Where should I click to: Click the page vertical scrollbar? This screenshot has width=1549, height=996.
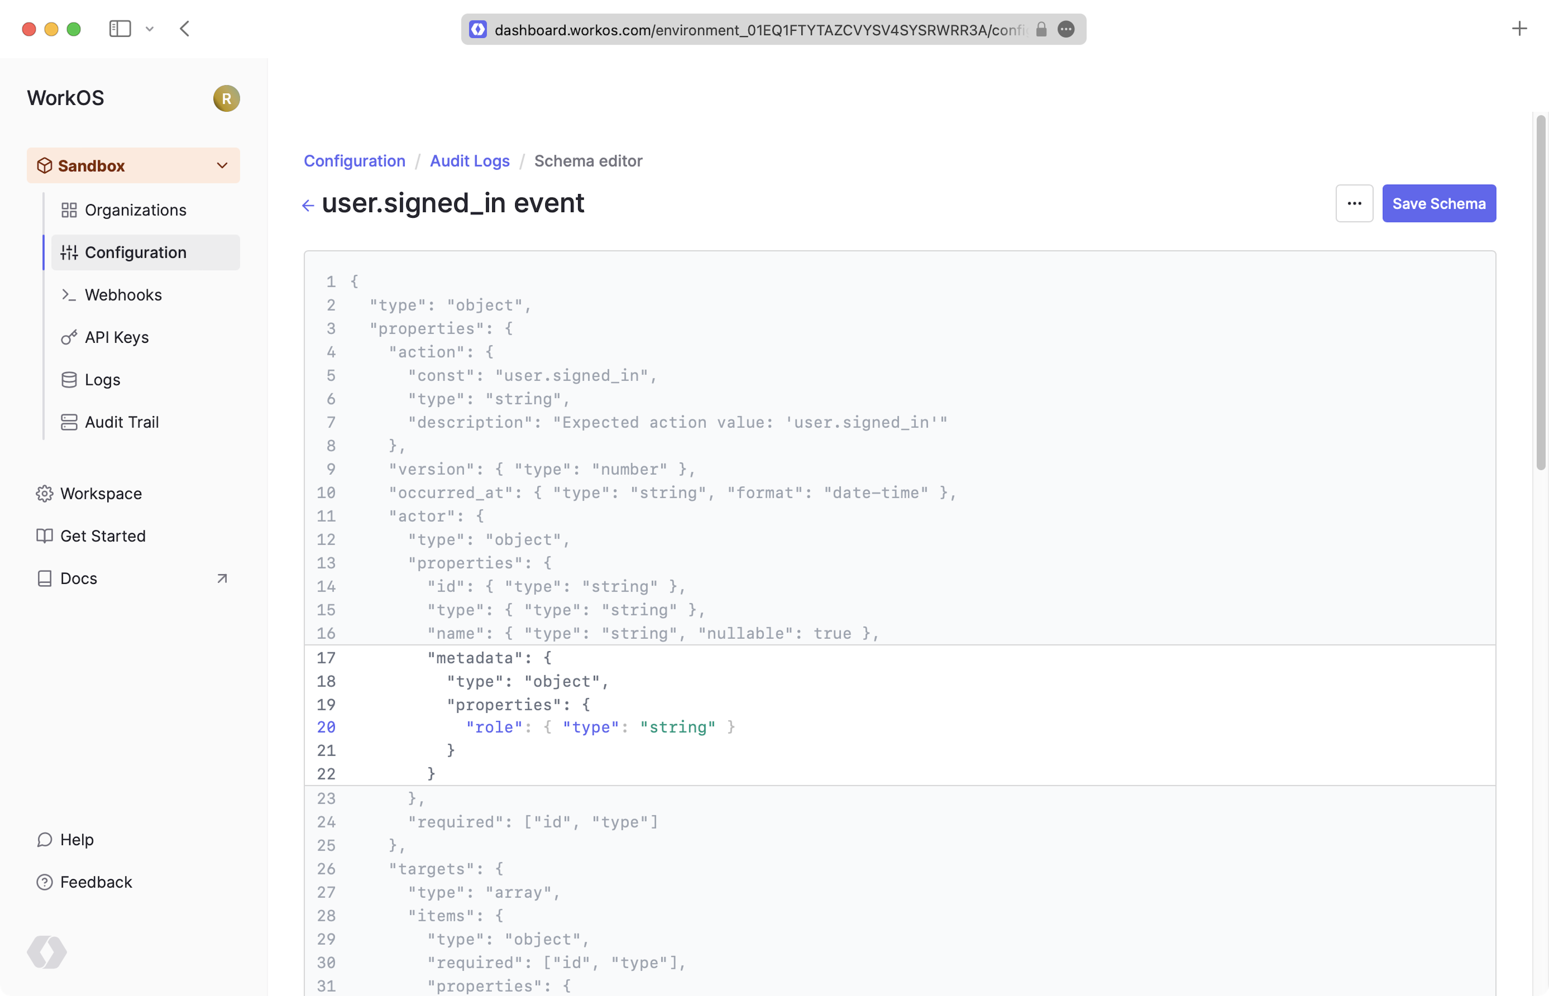click(x=1541, y=291)
